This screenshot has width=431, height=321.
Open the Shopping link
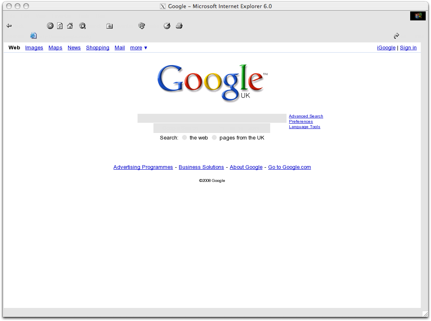[x=98, y=48]
